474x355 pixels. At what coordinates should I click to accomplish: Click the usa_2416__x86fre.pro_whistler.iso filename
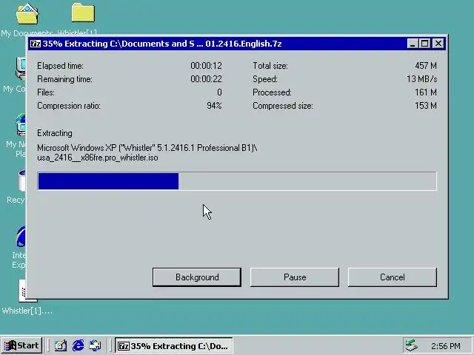[98, 158]
